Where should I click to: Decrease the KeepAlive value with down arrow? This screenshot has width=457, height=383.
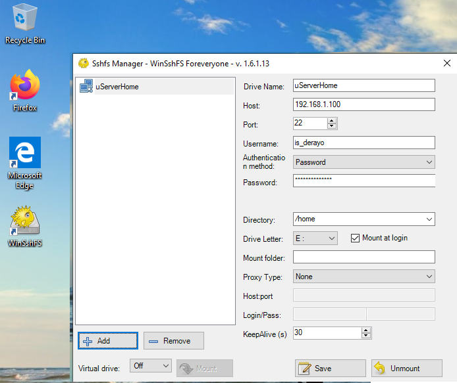coord(366,336)
